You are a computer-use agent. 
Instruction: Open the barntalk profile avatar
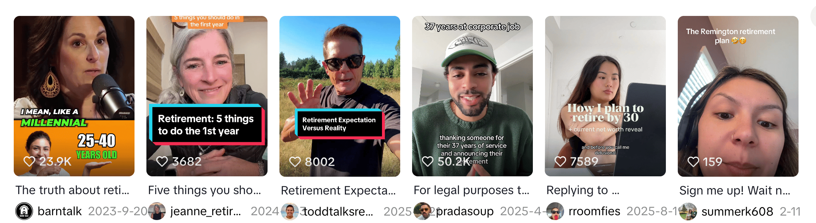click(x=24, y=211)
